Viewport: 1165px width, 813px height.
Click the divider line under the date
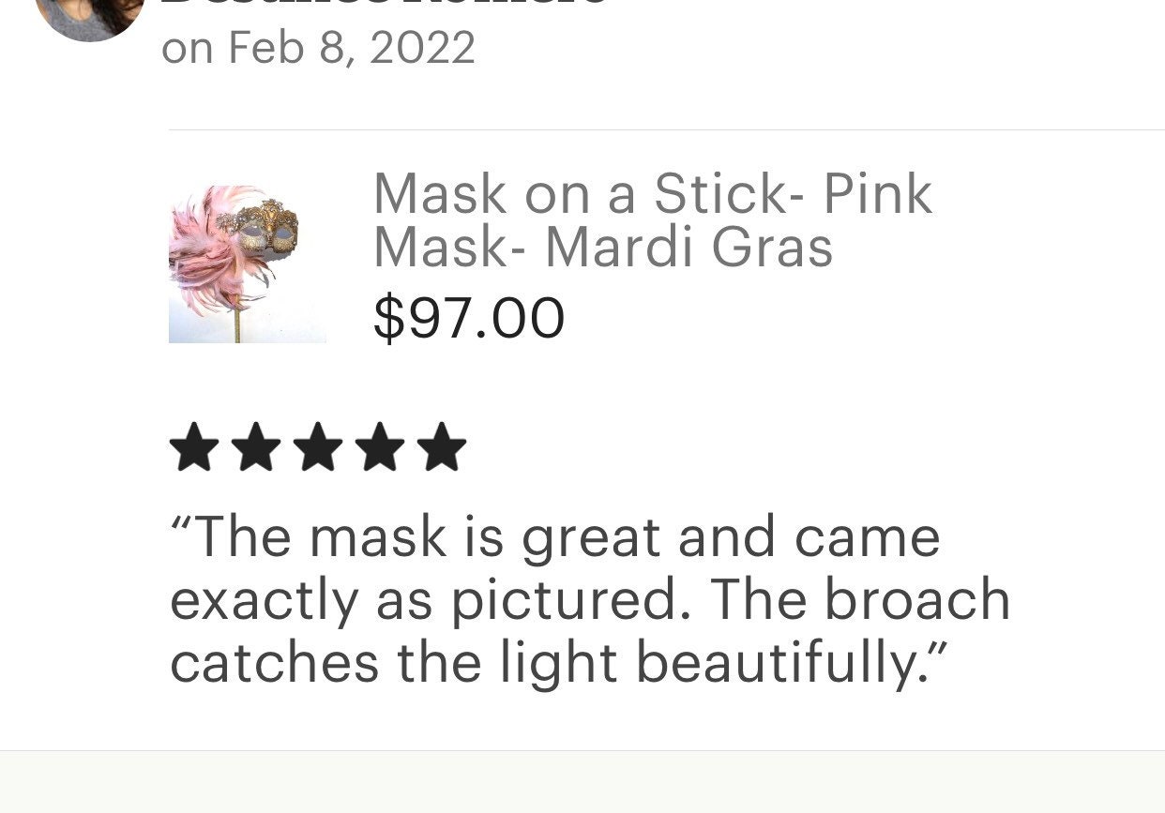coord(666,129)
